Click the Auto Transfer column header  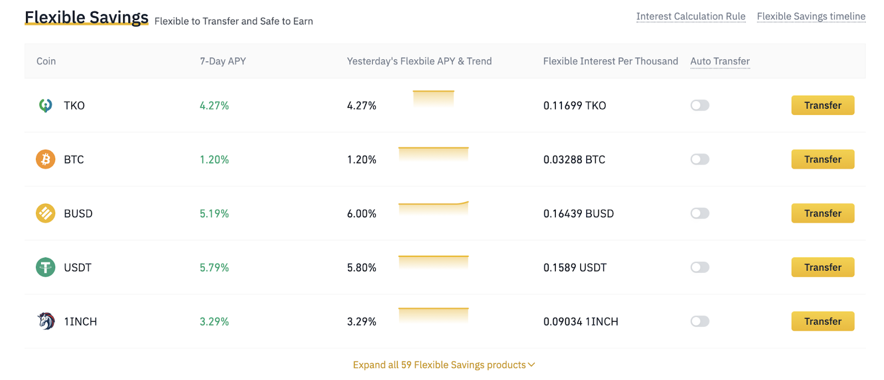coord(720,61)
